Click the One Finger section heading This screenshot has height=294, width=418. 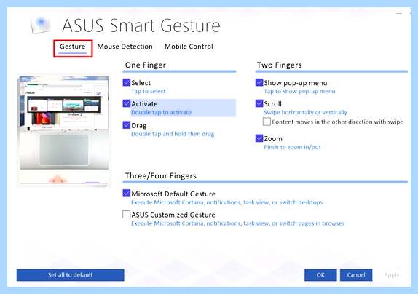pyautogui.click(x=146, y=65)
